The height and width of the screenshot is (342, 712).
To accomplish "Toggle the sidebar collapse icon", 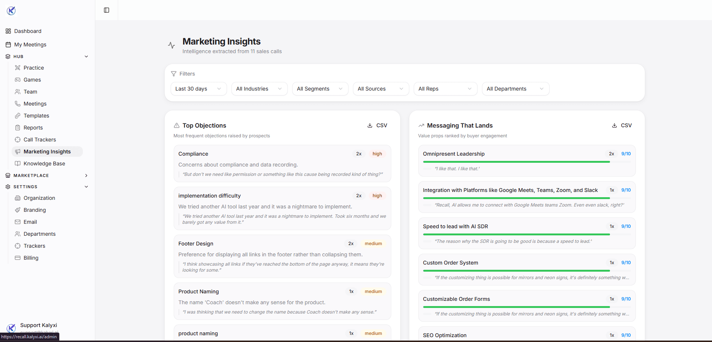I will (106, 10).
